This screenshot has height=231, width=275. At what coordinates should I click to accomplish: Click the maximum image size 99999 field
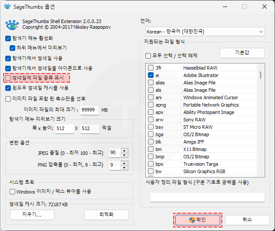pyautogui.click(x=90, y=110)
